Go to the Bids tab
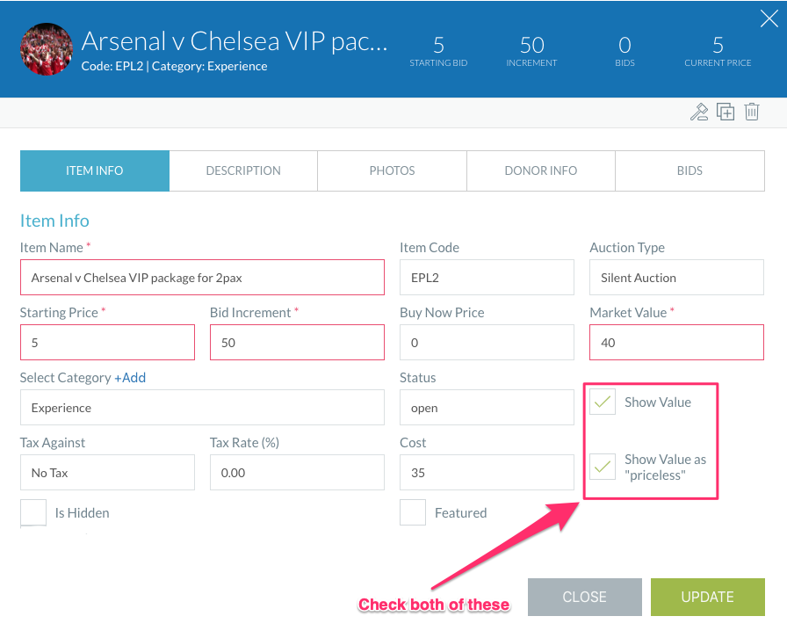Image resolution: width=787 pixels, height=638 pixels. click(690, 170)
